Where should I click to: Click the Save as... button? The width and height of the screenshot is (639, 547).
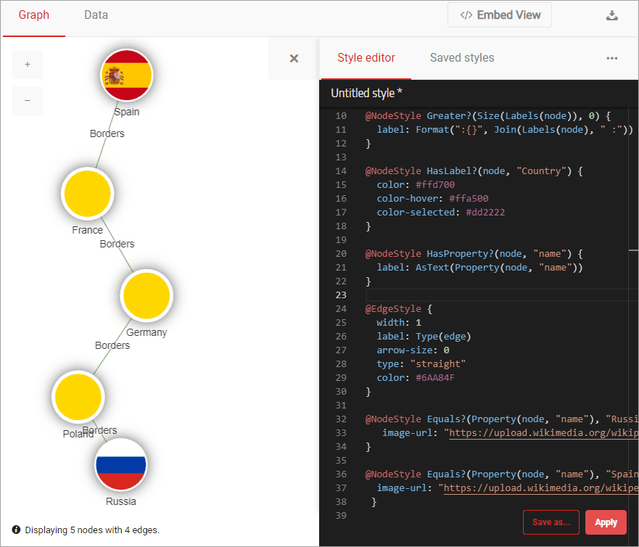(551, 522)
